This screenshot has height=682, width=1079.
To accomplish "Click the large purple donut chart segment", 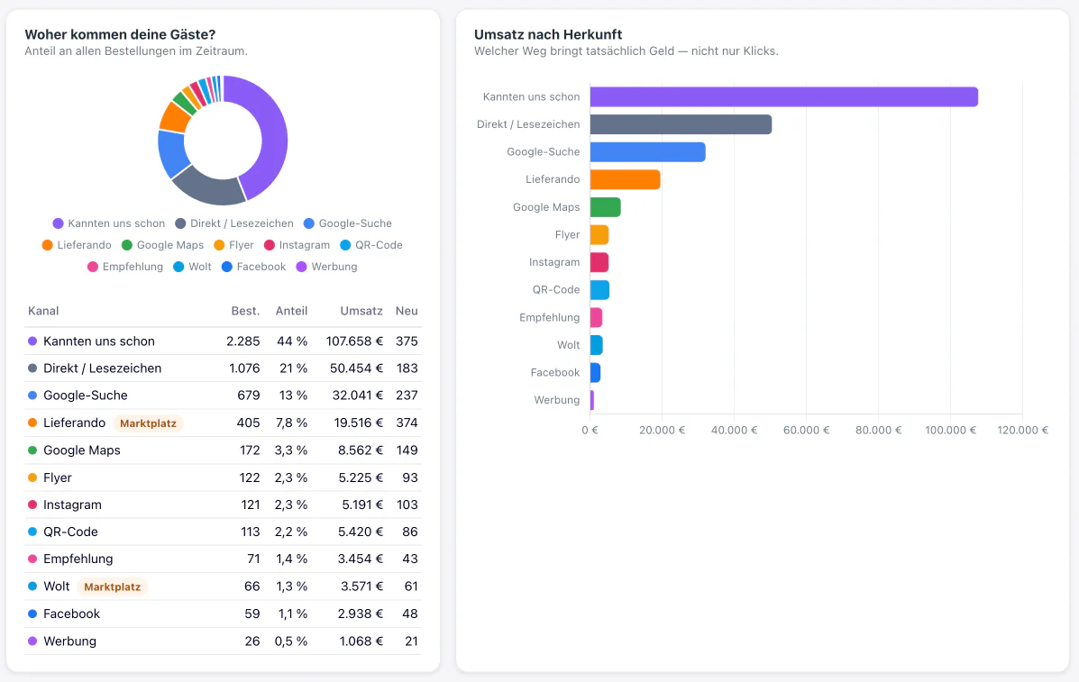I will pyautogui.click(x=272, y=134).
